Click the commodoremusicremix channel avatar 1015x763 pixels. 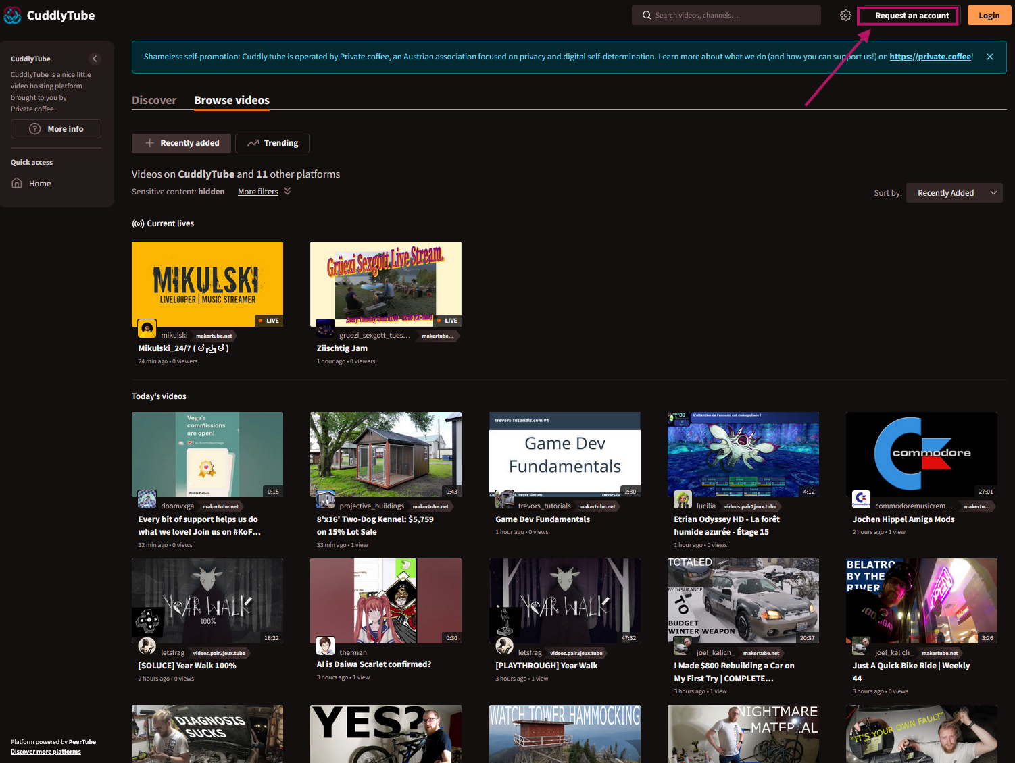pyautogui.click(x=861, y=499)
